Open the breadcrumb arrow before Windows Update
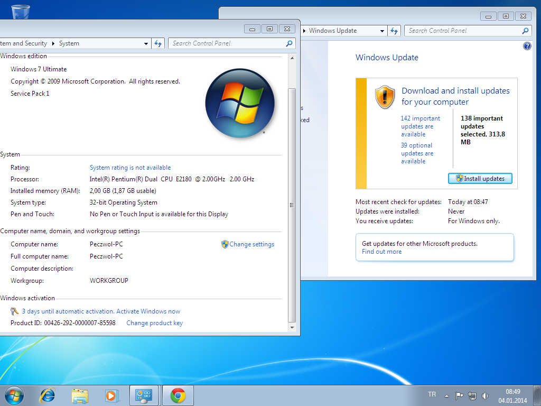This screenshot has width=541, height=406. [x=304, y=31]
